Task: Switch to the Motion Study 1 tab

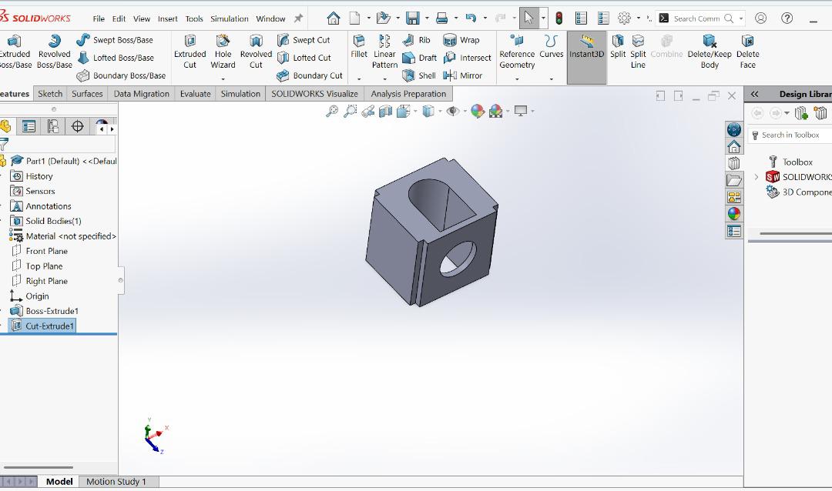Action: pos(116,482)
